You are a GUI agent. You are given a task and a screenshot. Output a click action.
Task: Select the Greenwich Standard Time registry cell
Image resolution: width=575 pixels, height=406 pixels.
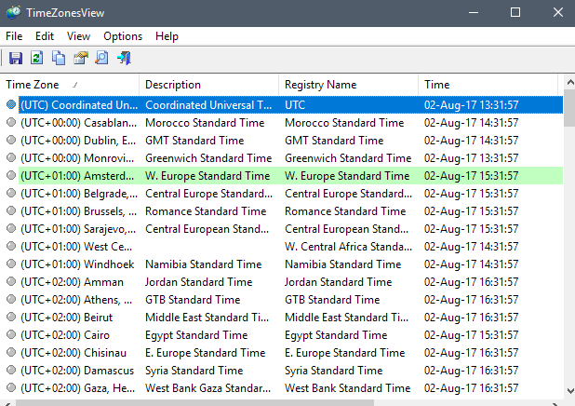click(x=348, y=158)
